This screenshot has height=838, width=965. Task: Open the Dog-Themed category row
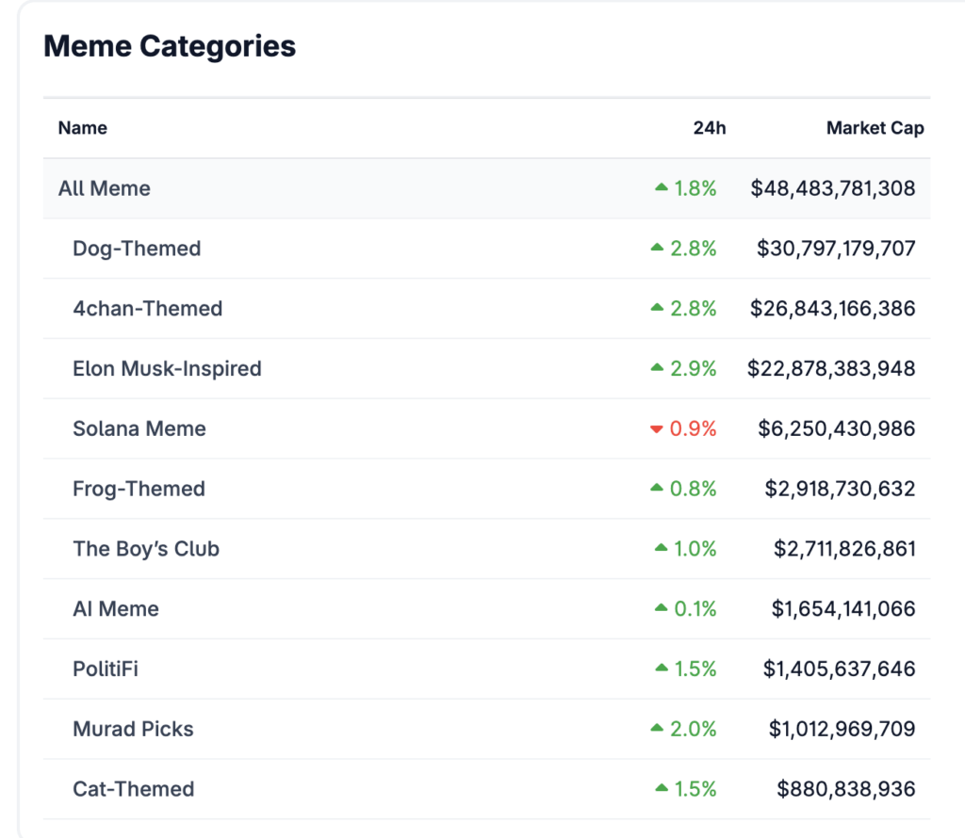coord(486,249)
